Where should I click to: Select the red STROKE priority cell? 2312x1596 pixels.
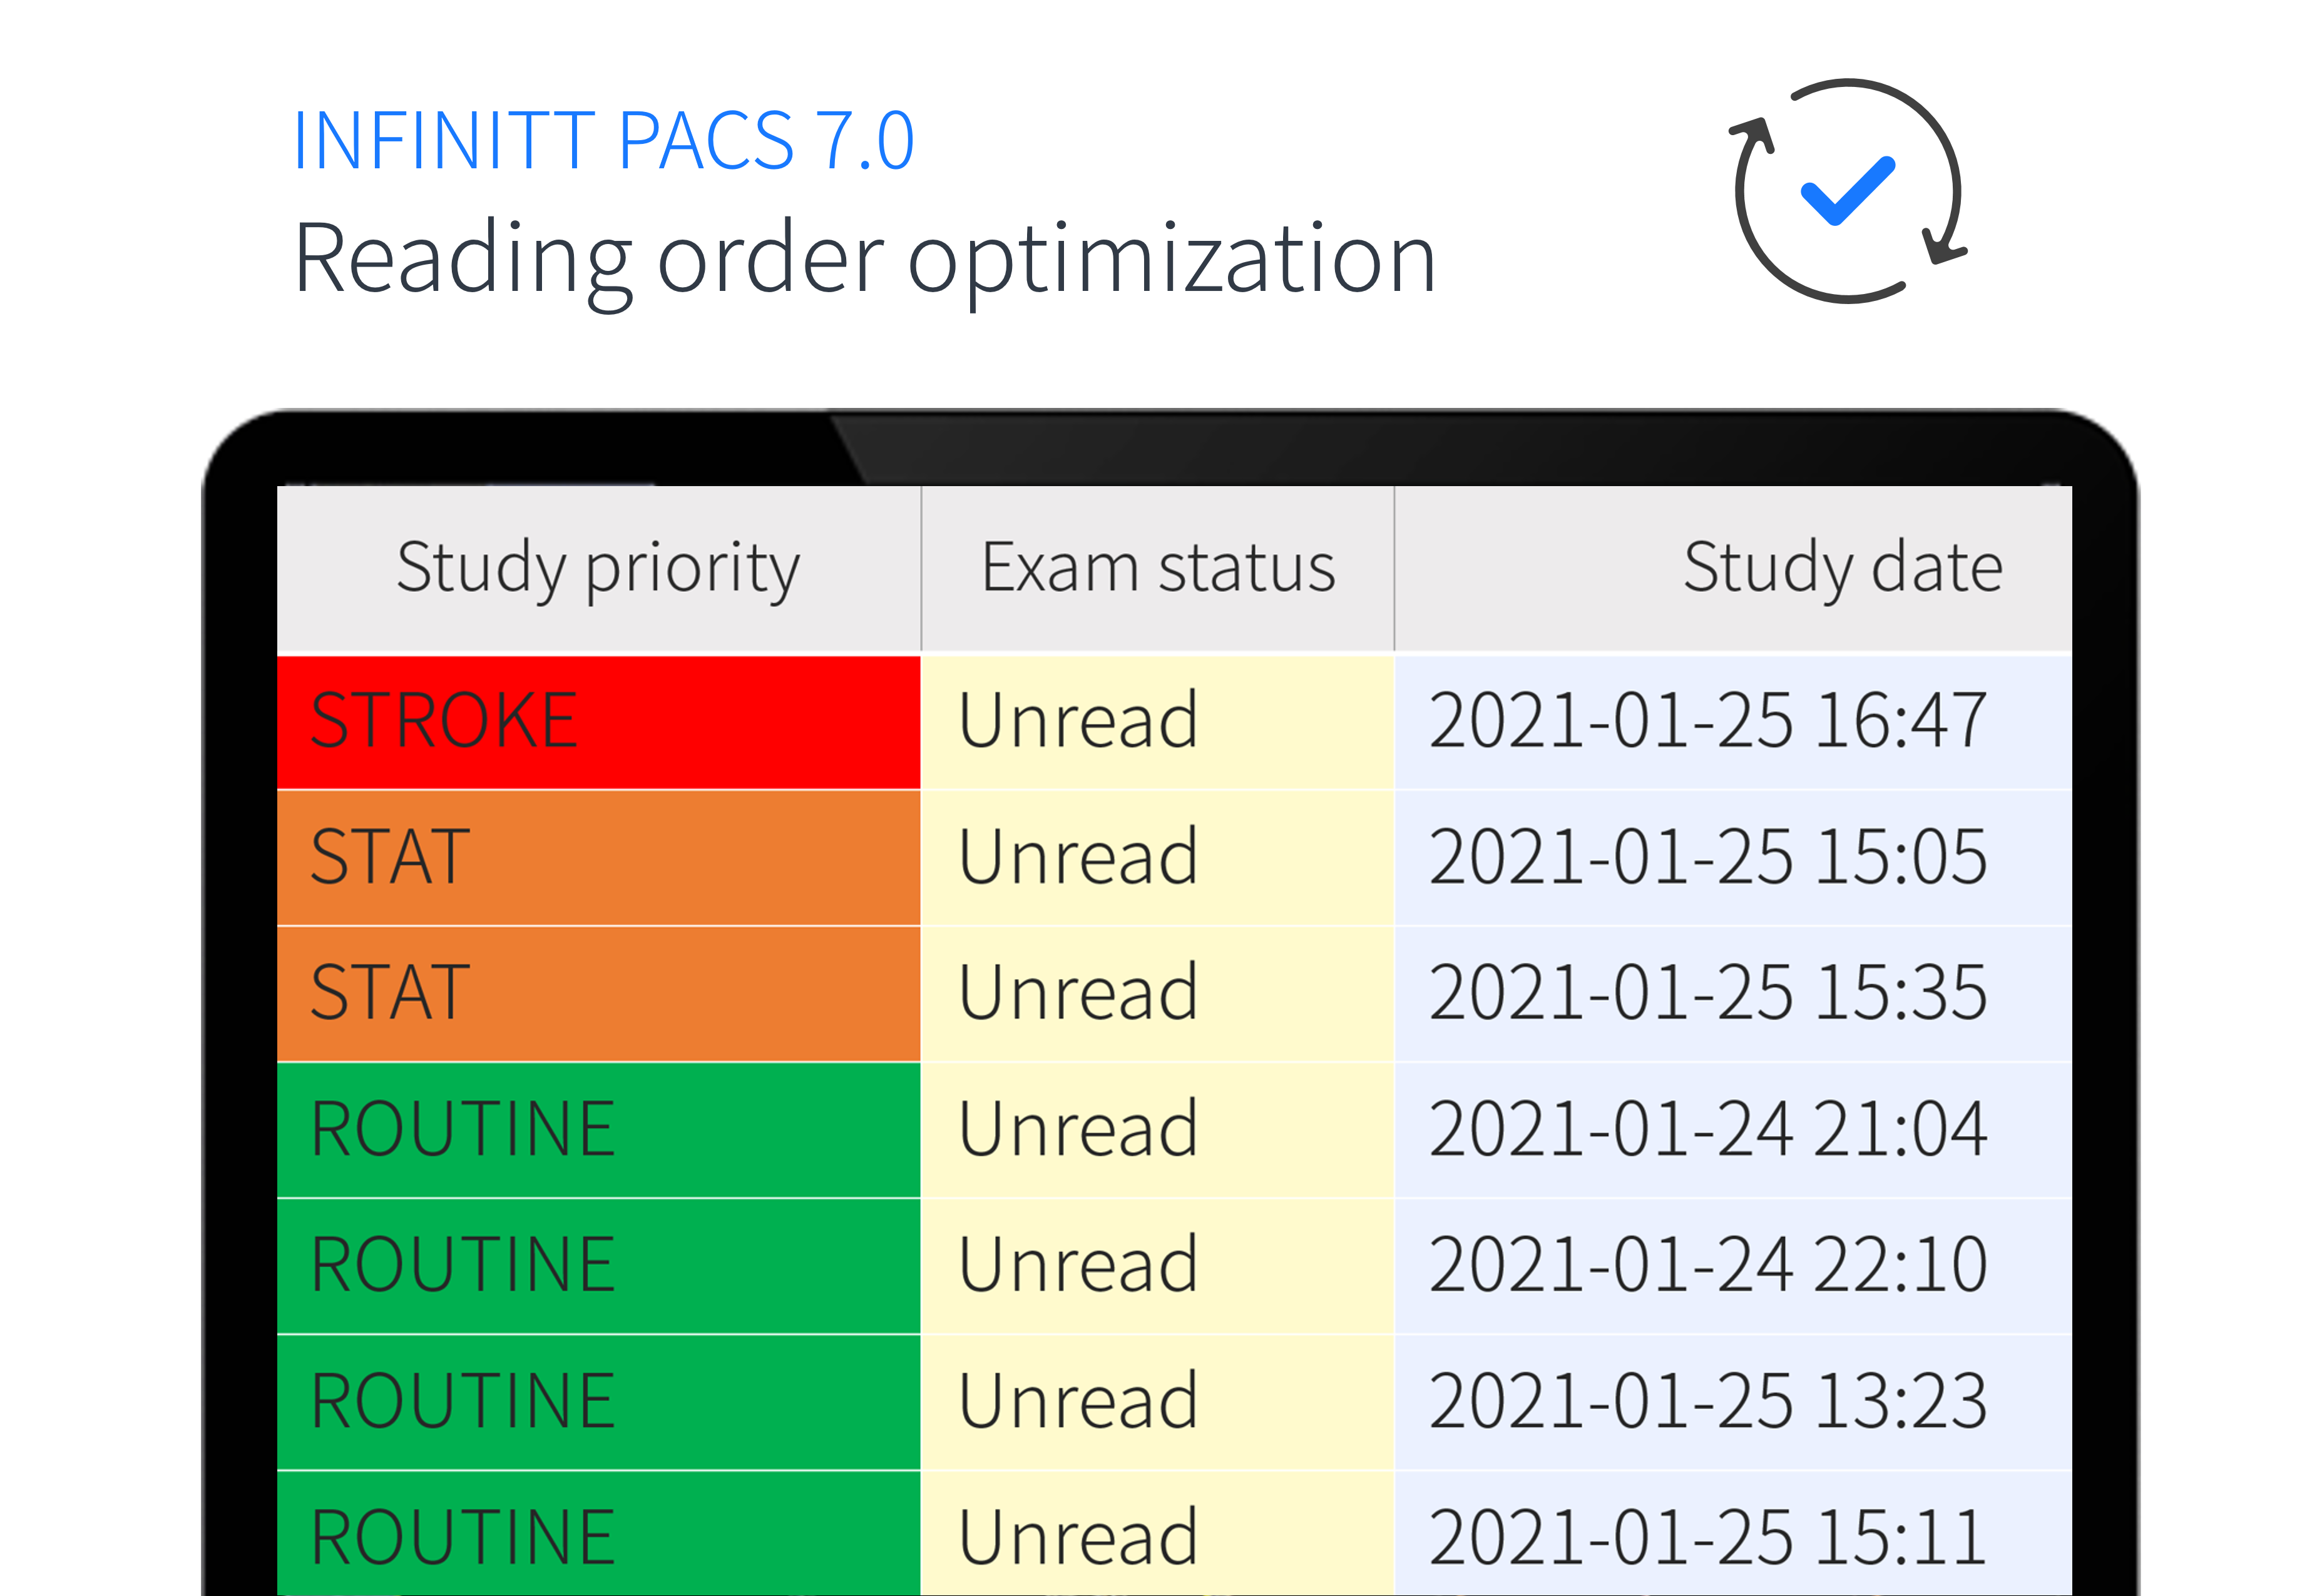[x=598, y=722]
